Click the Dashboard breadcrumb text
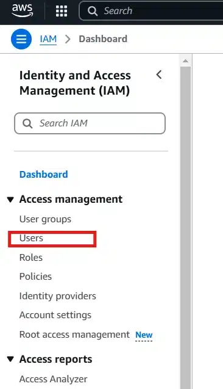 pos(103,39)
